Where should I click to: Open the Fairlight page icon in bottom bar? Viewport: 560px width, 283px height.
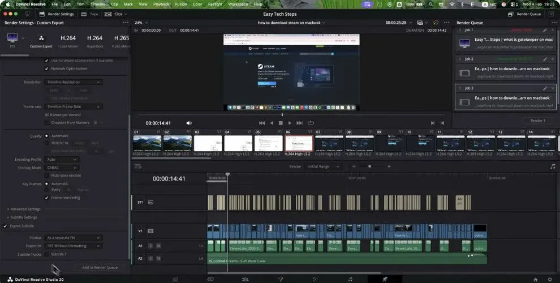pos(350,280)
